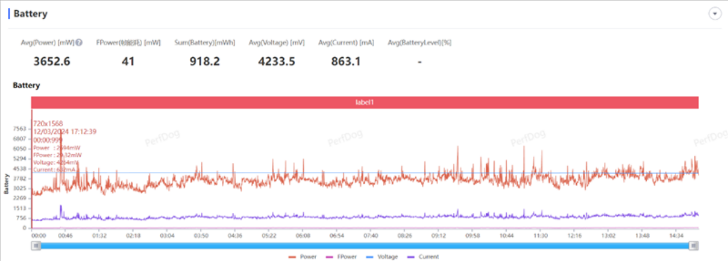Click the Avg(Current) value 863.1
The width and height of the screenshot is (728, 261).
346,61
